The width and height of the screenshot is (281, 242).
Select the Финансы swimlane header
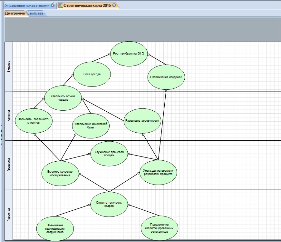(9, 66)
